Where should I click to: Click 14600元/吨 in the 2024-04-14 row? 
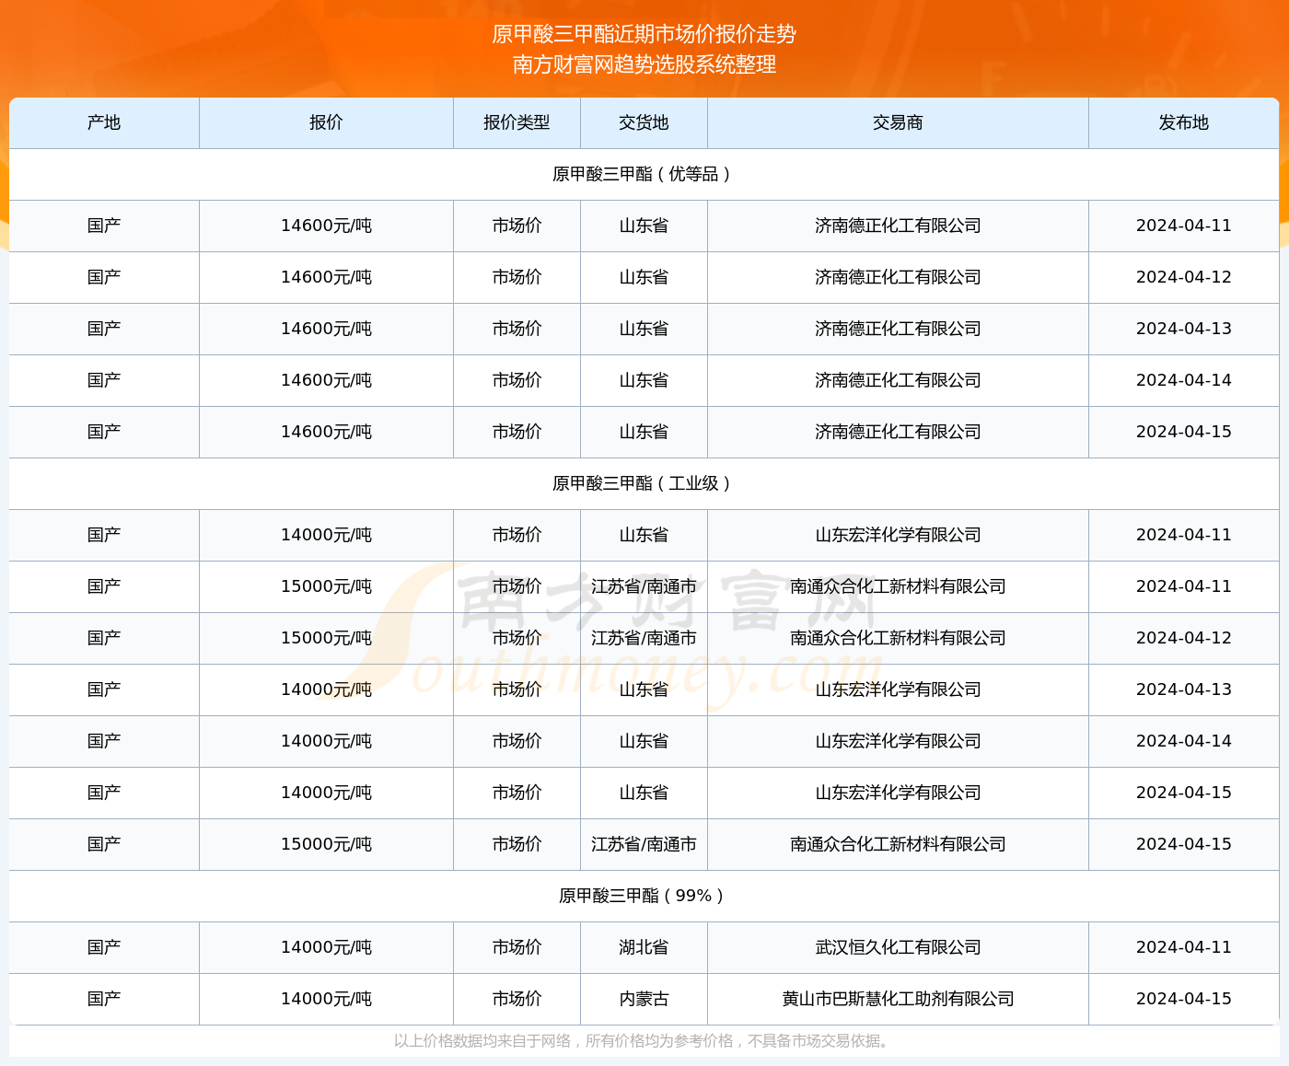pyautogui.click(x=326, y=380)
